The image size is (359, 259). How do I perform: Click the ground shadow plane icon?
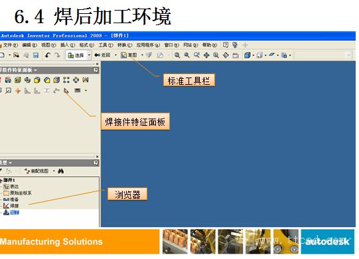tap(272, 55)
